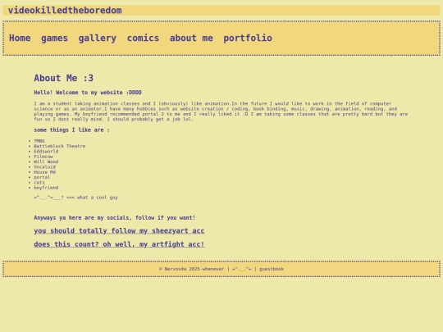Click the introduction paragraph about animation classes
Viewport: 443px width, 332px height.
(221, 111)
